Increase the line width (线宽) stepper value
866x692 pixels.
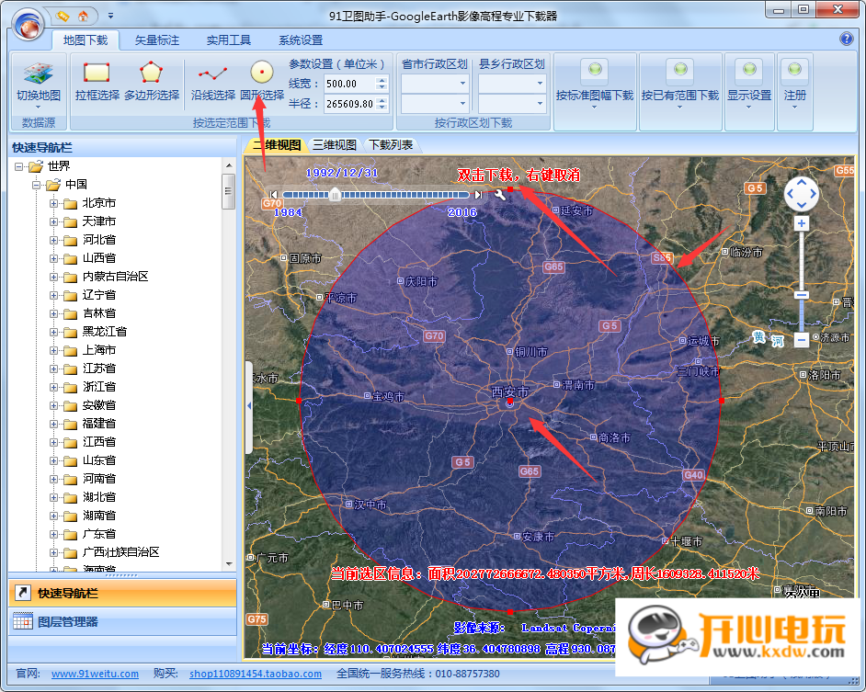382,80
